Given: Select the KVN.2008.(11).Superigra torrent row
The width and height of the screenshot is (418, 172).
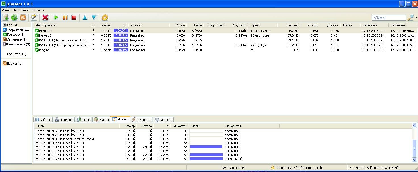Looking at the screenshot, I should pyautogui.click(x=225, y=45).
